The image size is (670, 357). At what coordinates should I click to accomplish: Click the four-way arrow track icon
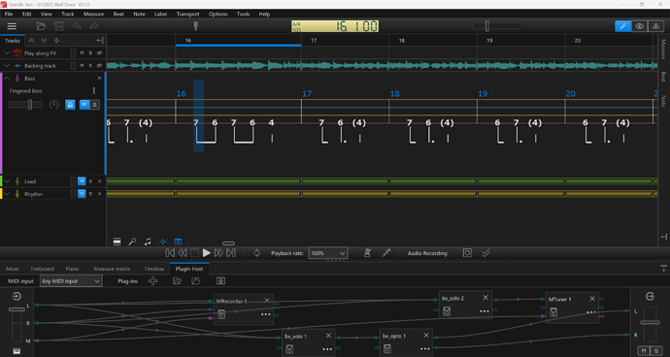[x=56, y=41]
